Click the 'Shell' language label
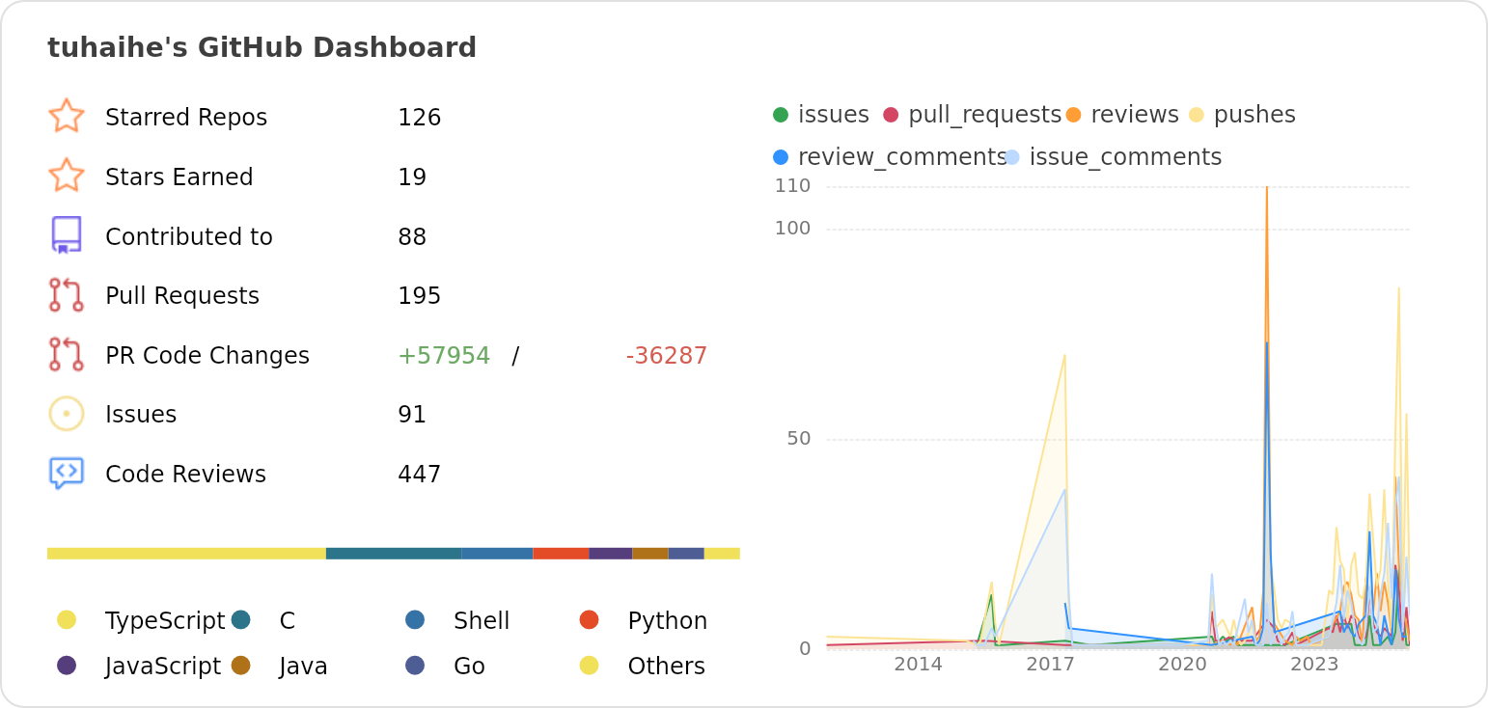The width and height of the screenshot is (1488, 708). (x=482, y=620)
